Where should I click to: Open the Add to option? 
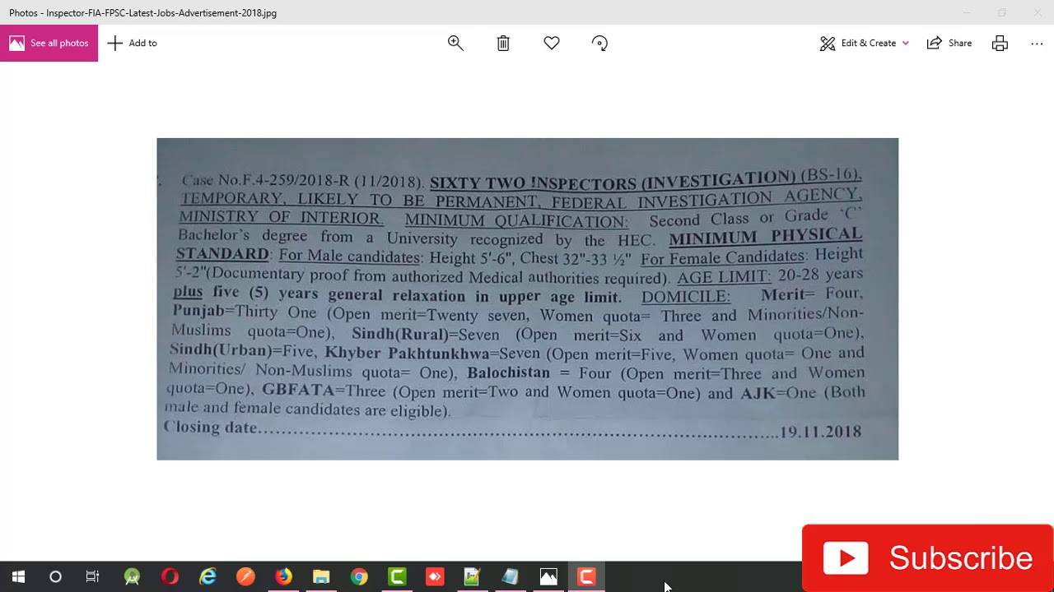[132, 43]
